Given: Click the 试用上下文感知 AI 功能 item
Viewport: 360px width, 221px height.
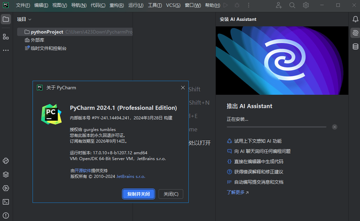Looking at the screenshot, I should click(254, 141).
